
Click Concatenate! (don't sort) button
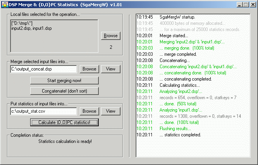pyautogui.click(x=64, y=91)
